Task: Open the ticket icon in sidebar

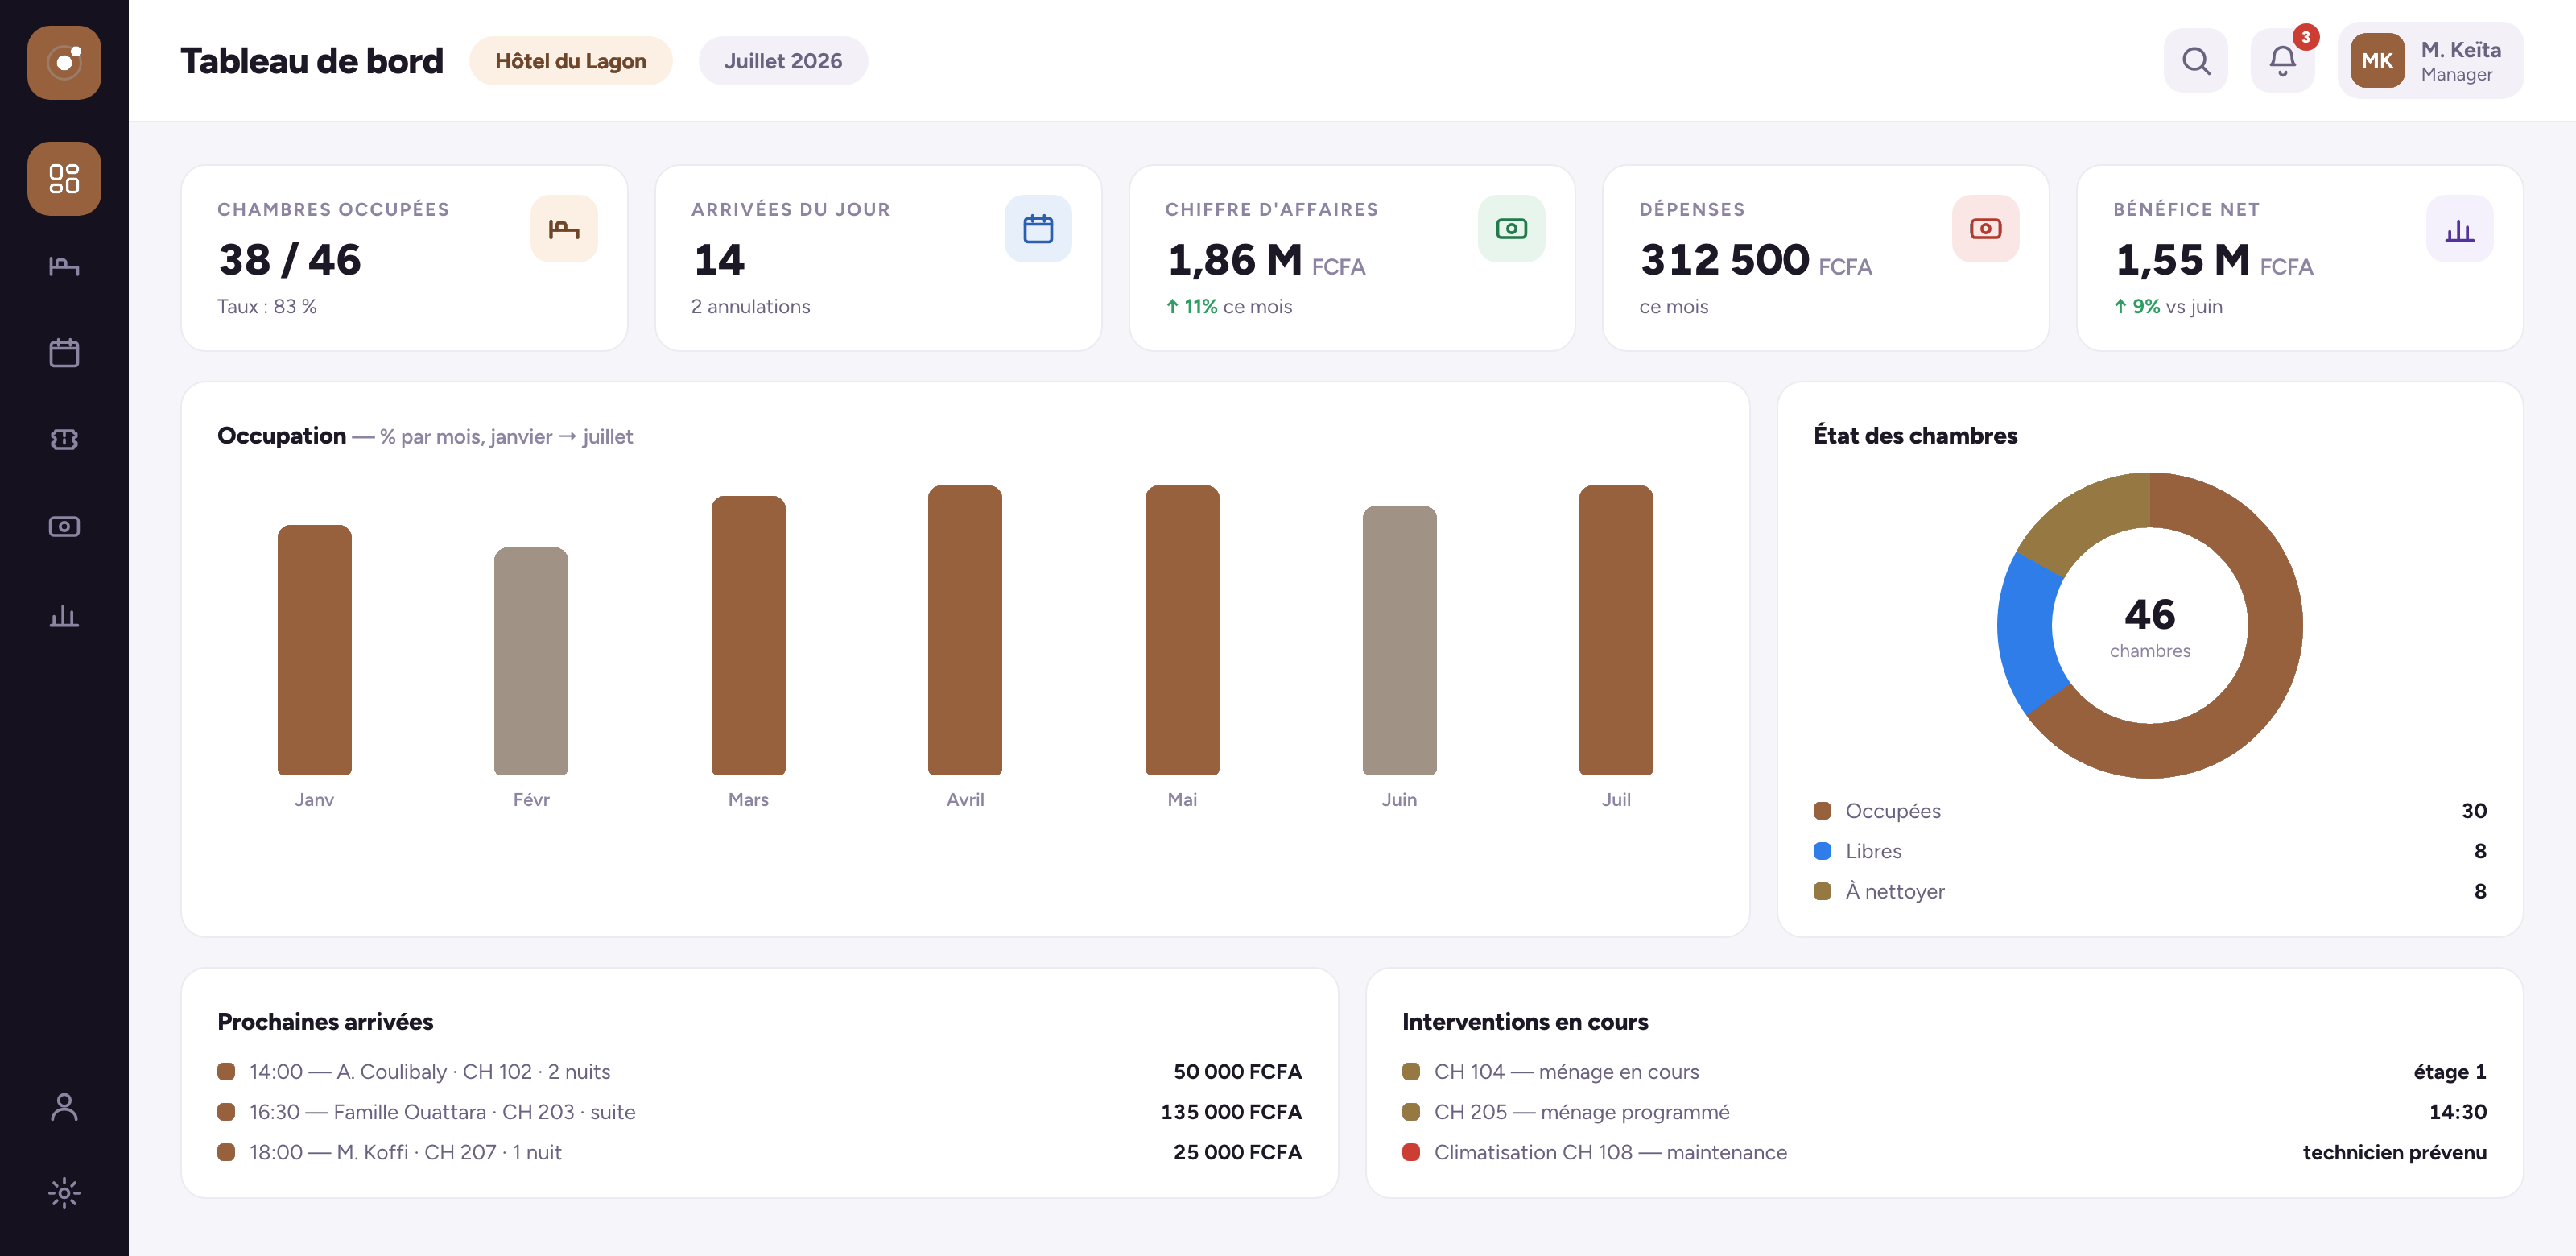Action: [x=64, y=440]
